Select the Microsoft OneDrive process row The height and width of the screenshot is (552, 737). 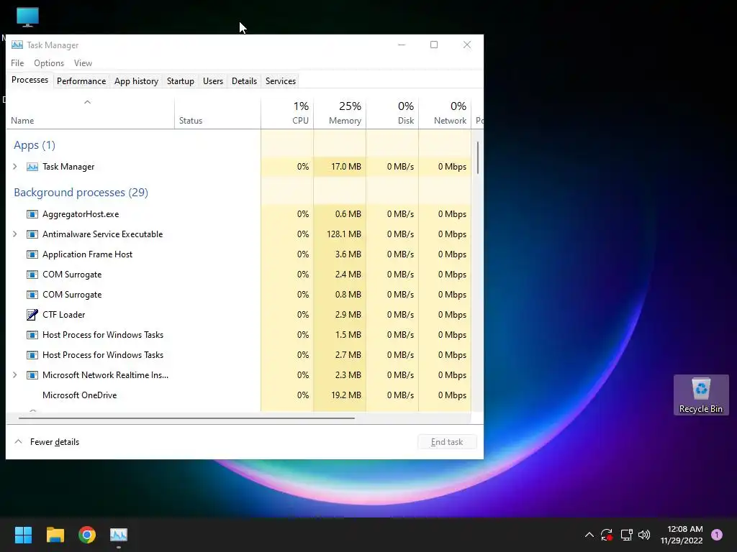(x=239, y=395)
